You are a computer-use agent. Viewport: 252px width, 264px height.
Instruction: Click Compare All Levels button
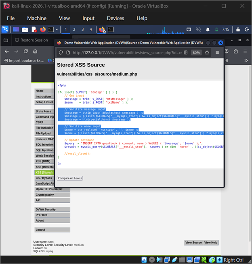tap(70, 178)
